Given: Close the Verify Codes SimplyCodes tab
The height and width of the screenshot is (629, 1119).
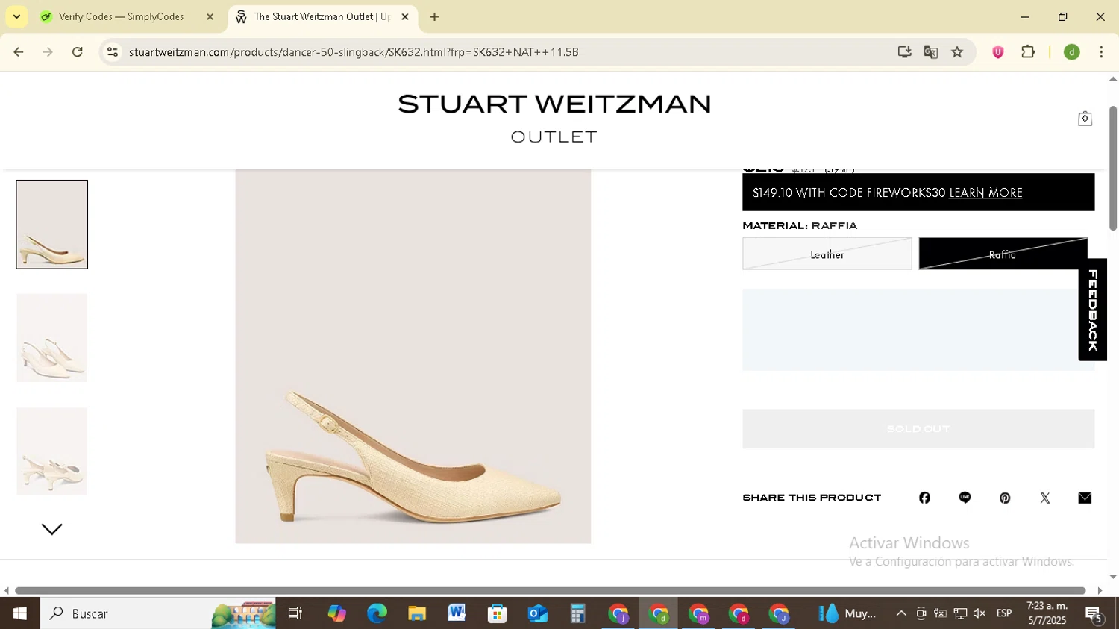Looking at the screenshot, I should [x=210, y=17].
